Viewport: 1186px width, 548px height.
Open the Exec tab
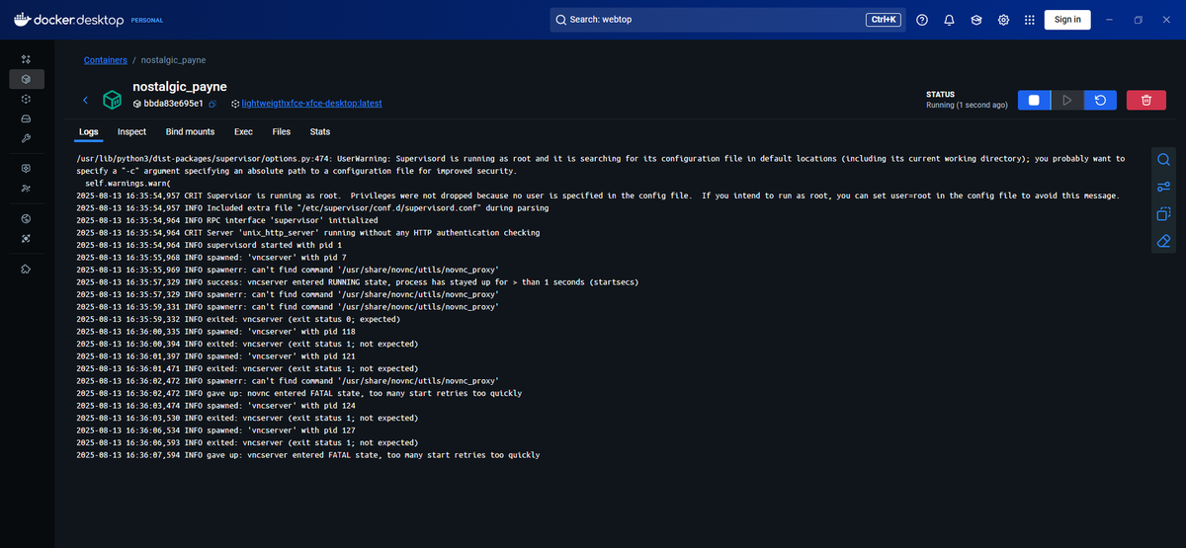[x=243, y=131]
